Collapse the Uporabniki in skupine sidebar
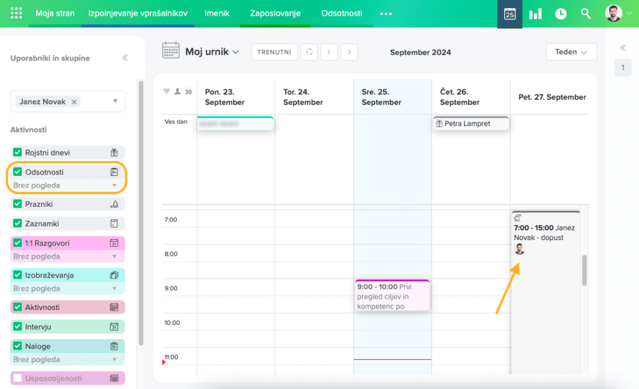This screenshot has height=389, width=639. pyautogui.click(x=125, y=58)
